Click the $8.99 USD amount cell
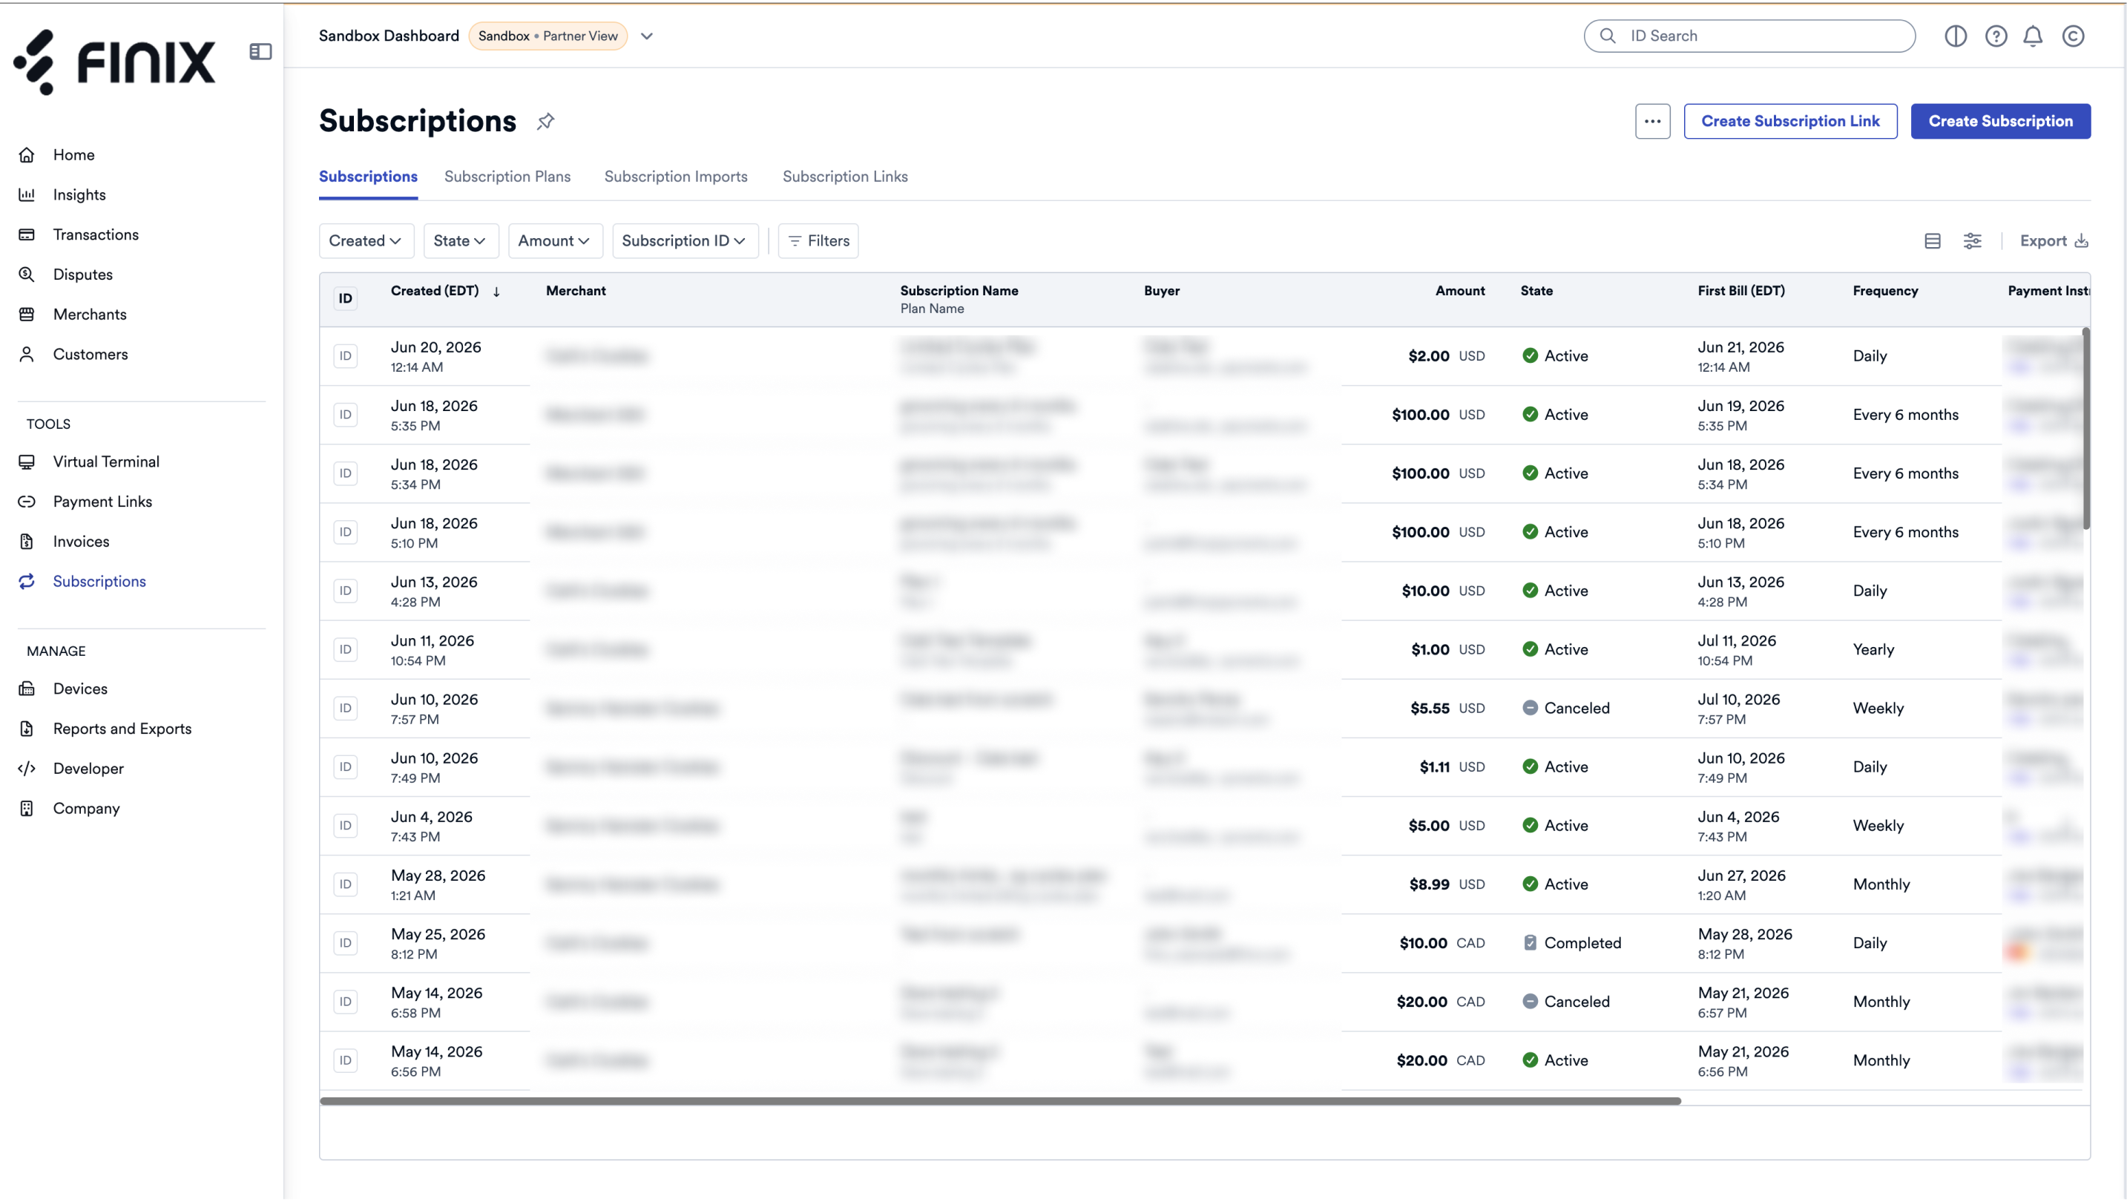Image resolution: width=2127 pixels, height=1202 pixels. pyautogui.click(x=1447, y=884)
